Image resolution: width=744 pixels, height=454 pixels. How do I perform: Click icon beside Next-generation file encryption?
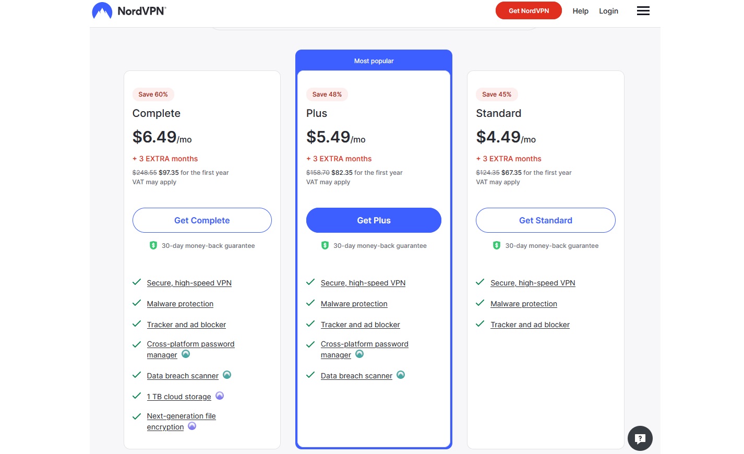pos(192,426)
